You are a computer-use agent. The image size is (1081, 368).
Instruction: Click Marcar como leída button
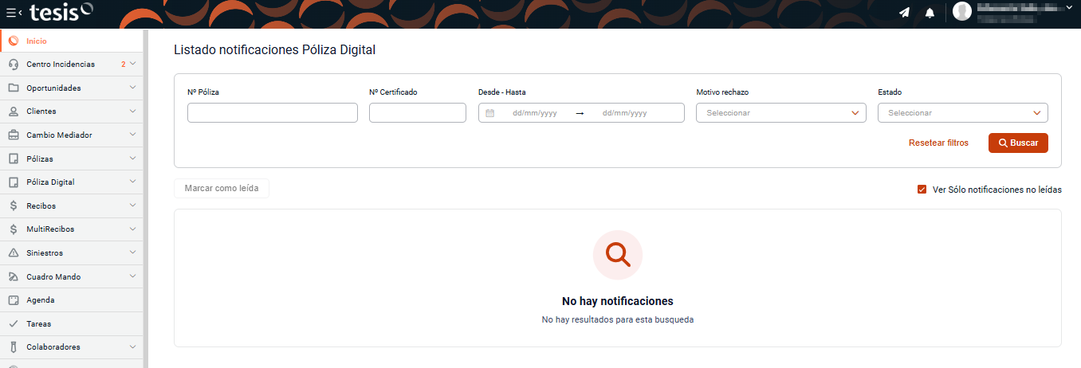pyautogui.click(x=222, y=189)
